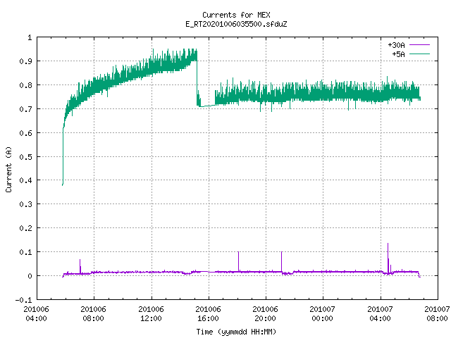Click the purple +30A legend line sample
The width and height of the screenshot is (451, 338).
coord(419,45)
